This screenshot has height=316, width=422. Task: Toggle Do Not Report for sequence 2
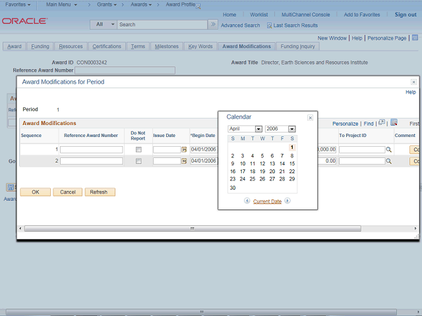point(138,161)
